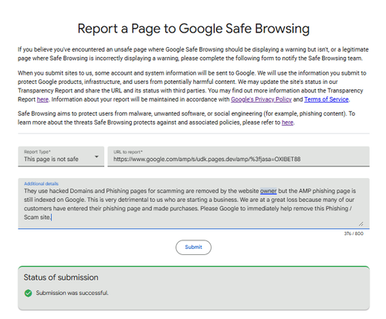
Task: Open the Transparency Report 'here' link
Action: 42,99
